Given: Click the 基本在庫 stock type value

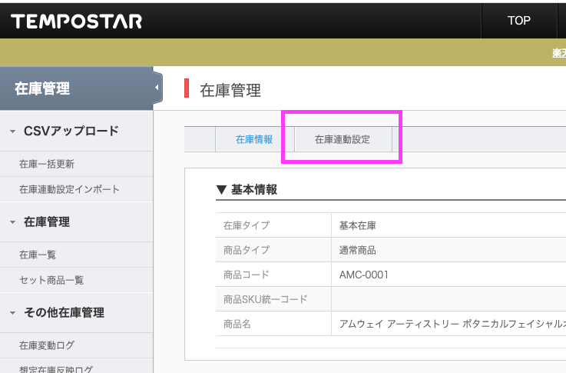Looking at the screenshot, I should [x=357, y=226].
